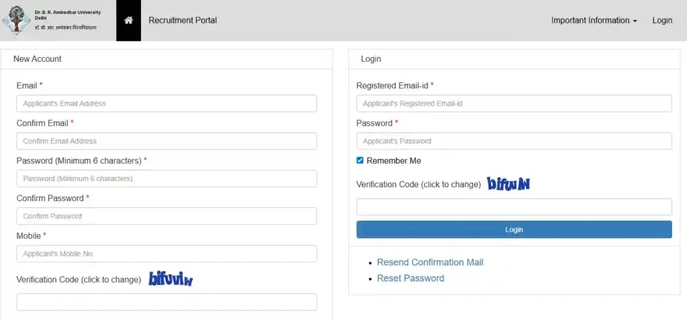This screenshot has height=320, width=687.
Task: Click the Applicant's Password login field
Action: tap(514, 141)
